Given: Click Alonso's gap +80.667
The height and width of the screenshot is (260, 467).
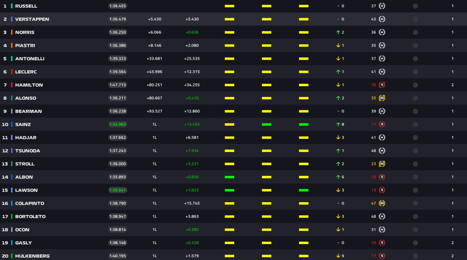Looking at the screenshot, I should pyautogui.click(x=155, y=98).
